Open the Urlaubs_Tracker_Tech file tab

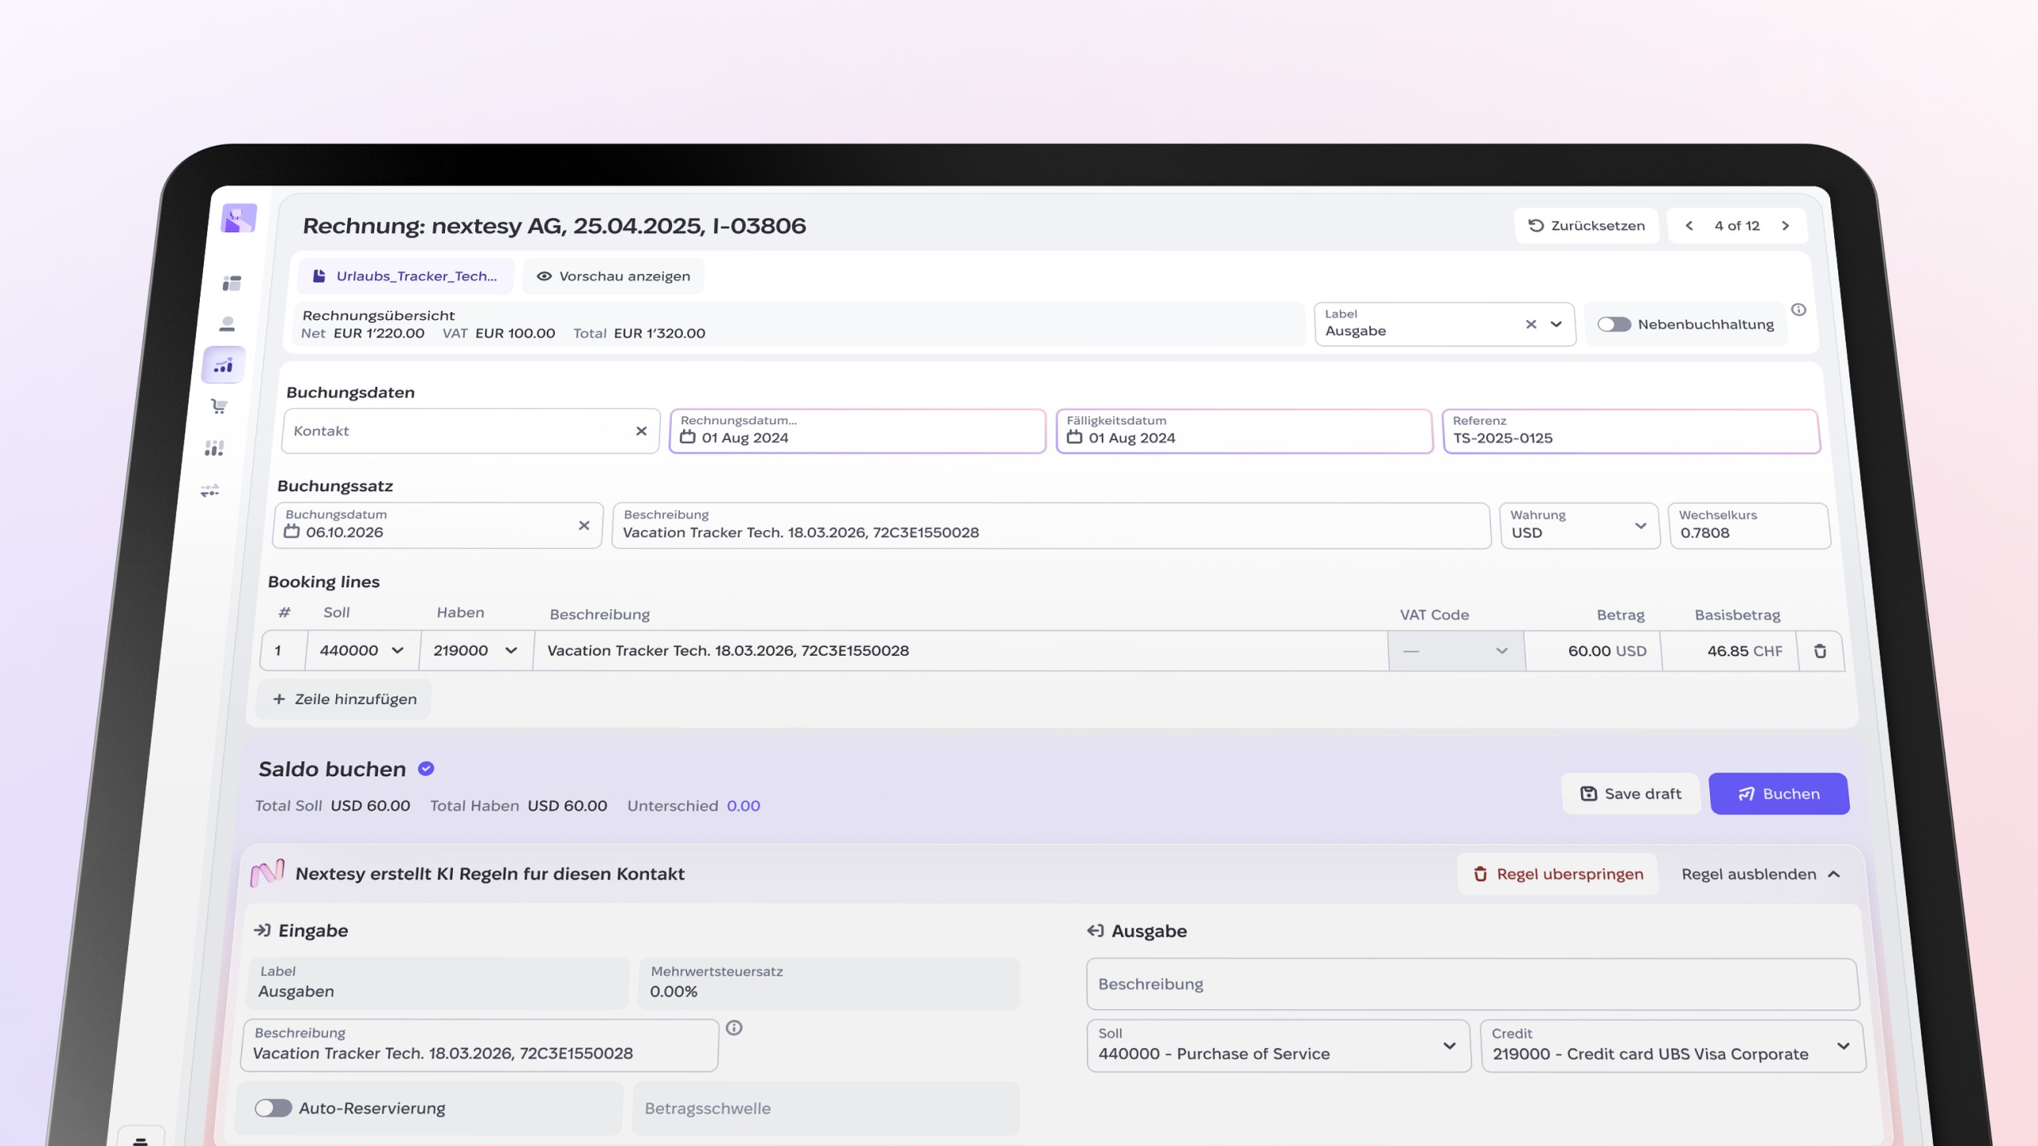click(406, 276)
